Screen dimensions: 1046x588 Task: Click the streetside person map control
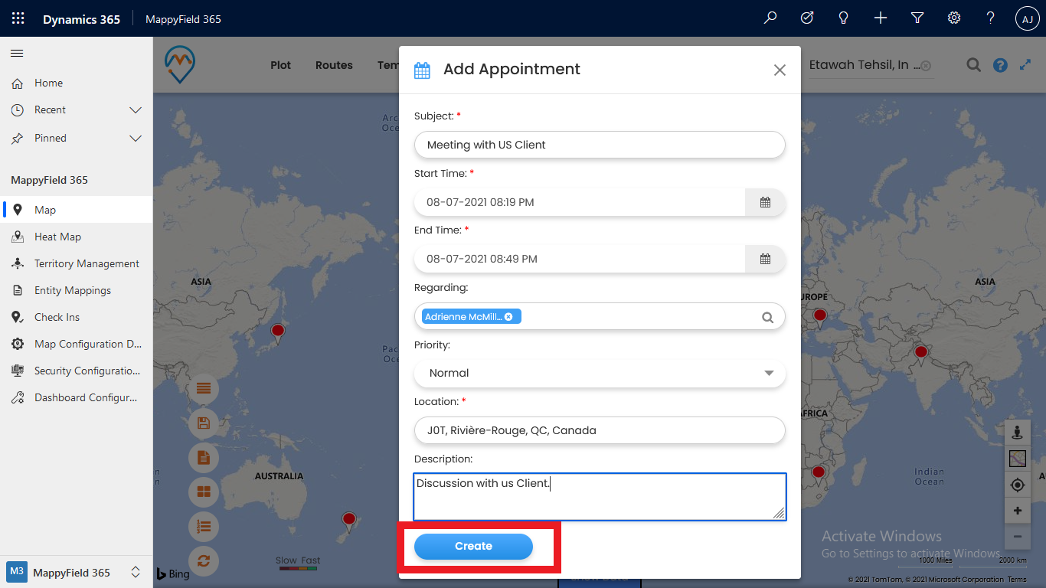click(x=1018, y=433)
